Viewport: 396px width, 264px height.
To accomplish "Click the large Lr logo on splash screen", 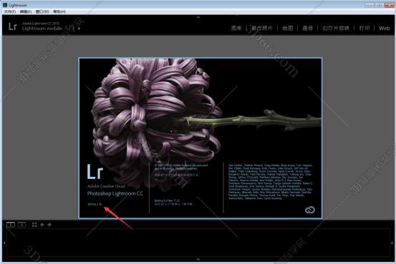I will click(95, 172).
